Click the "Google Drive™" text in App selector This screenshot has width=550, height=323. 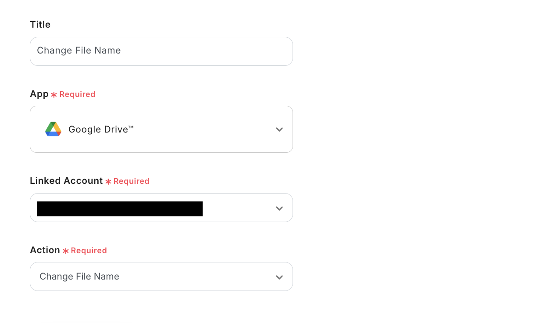[x=98, y=129]
